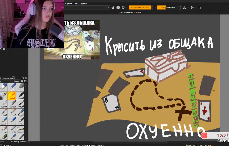Click the Настройка menu item

pos(67,3)
